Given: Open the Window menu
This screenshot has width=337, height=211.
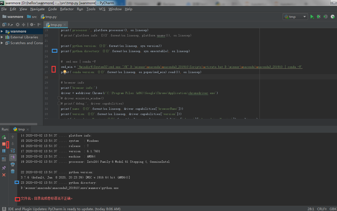Looking at the screenshot, I should pos(115,9).
